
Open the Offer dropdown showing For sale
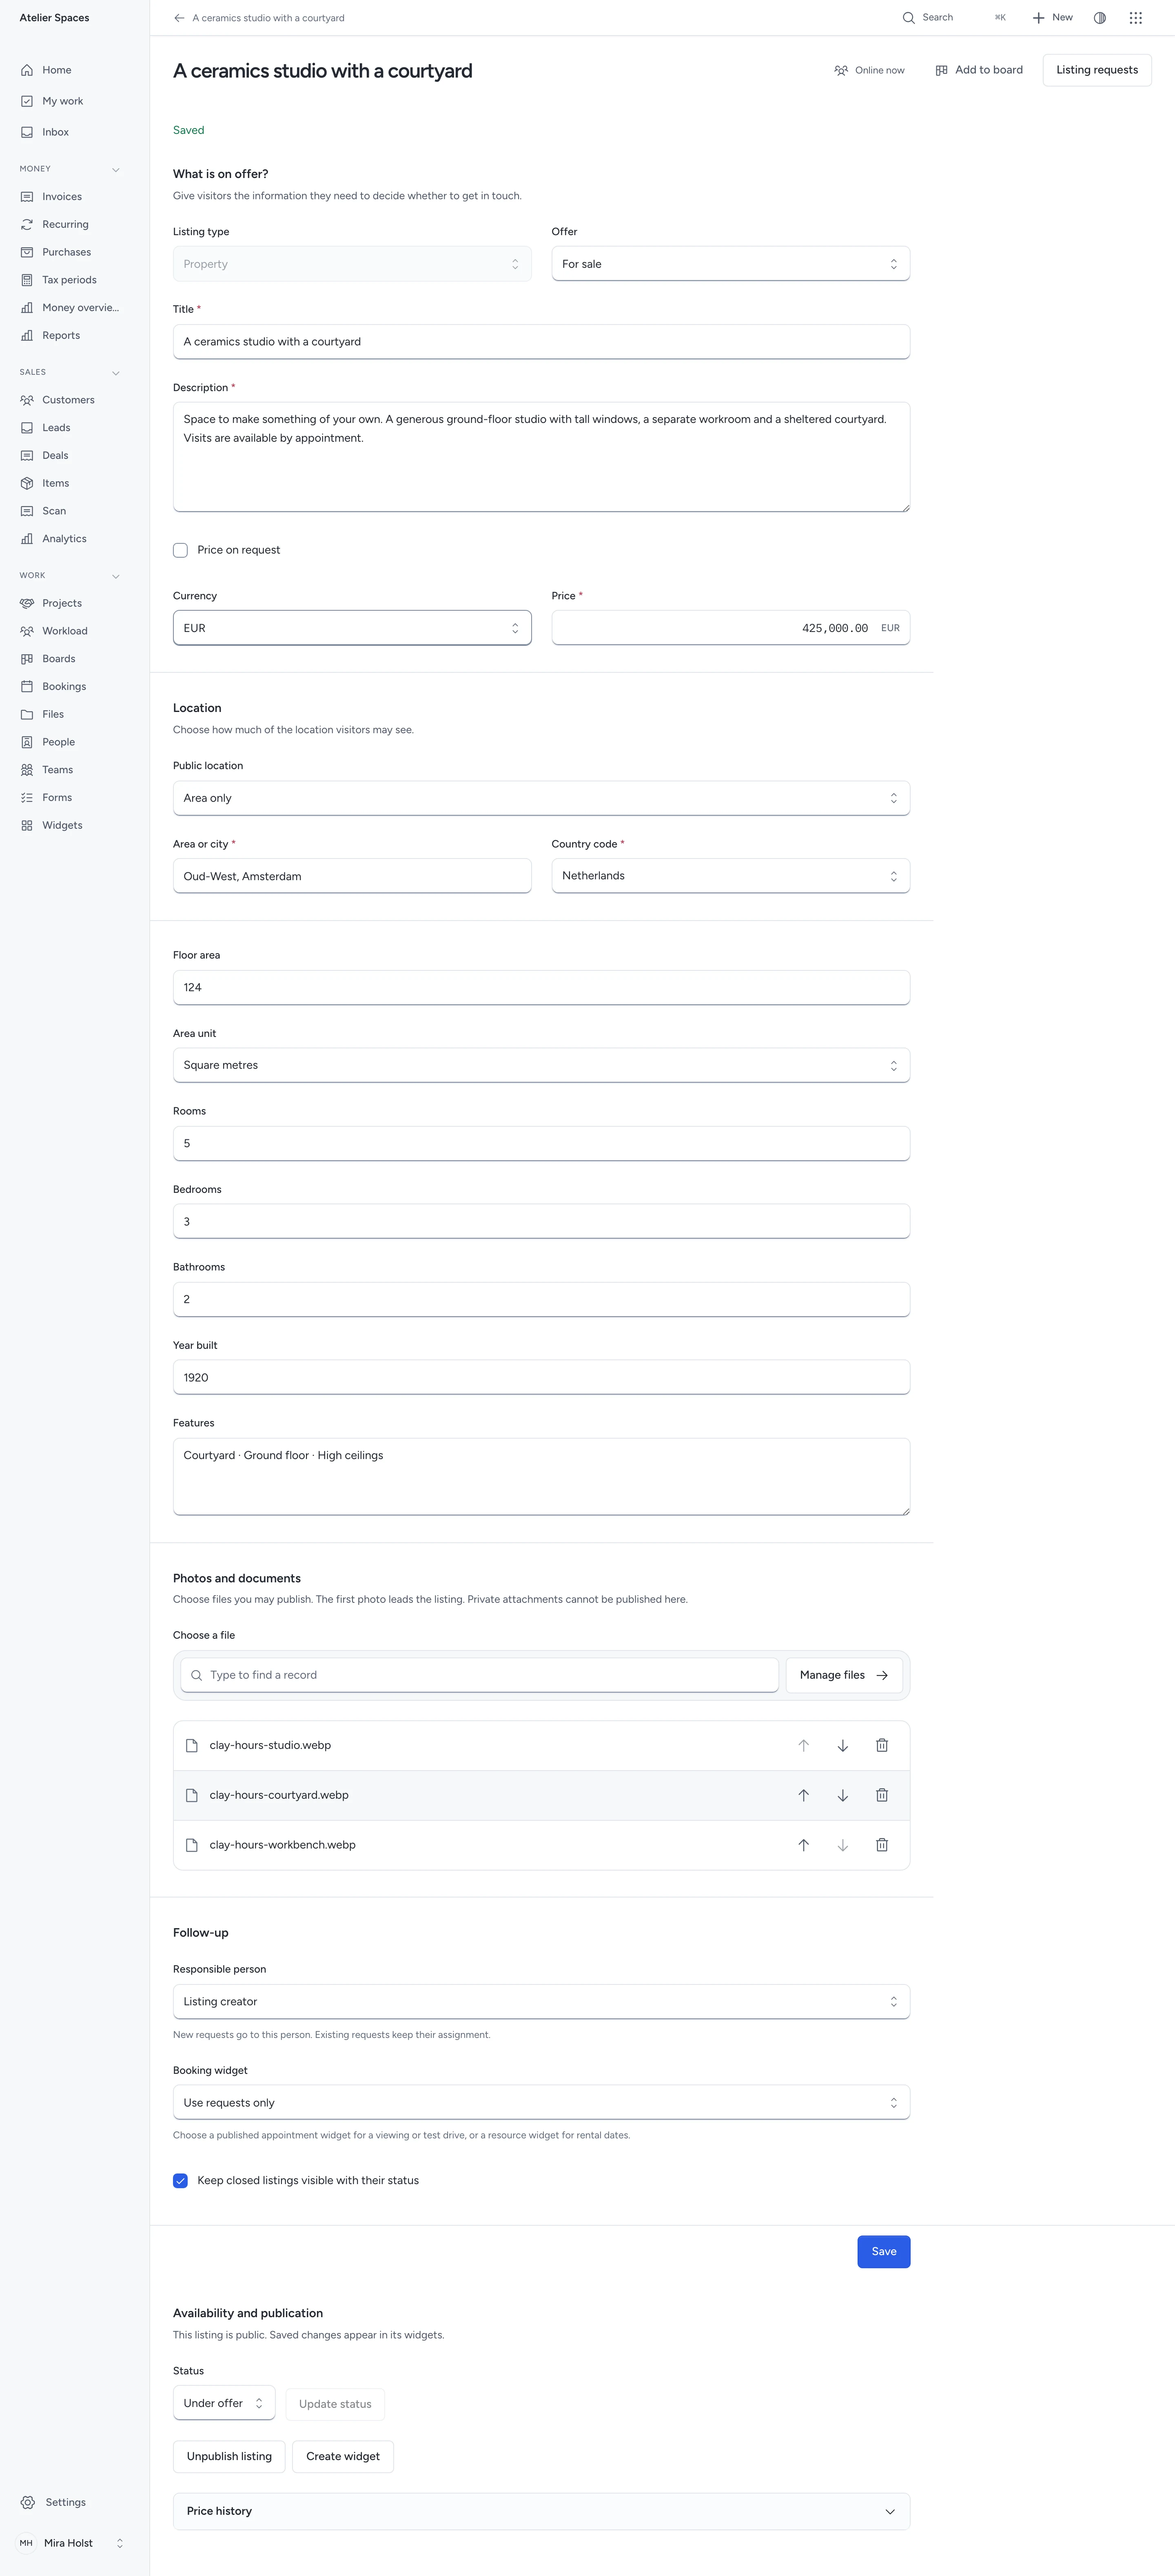(730, 264)
